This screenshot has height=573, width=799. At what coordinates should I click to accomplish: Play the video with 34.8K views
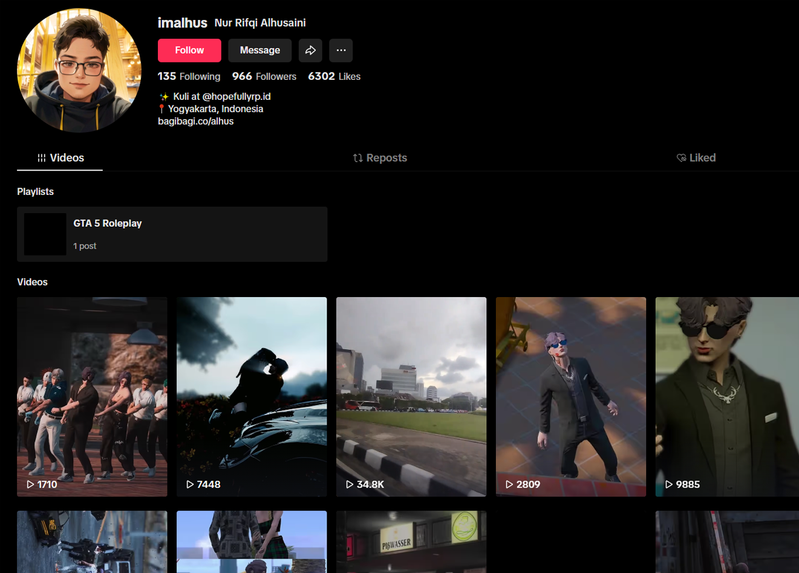coord(411,397)
